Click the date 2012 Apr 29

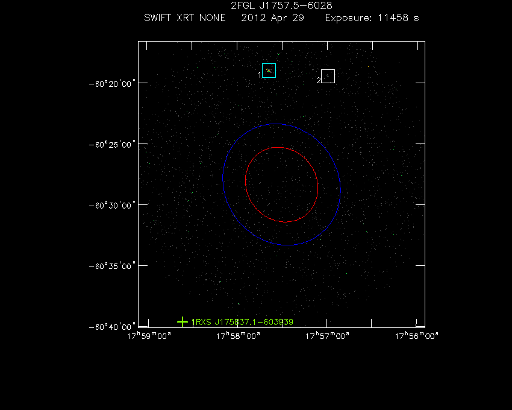tap(273, 18)
